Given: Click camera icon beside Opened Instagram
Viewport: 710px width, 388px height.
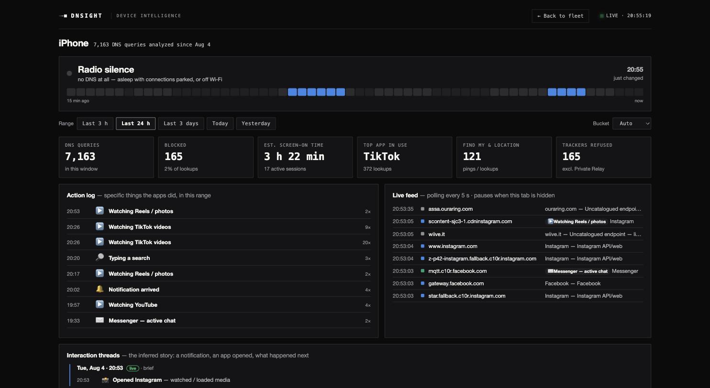Looking at the screenshot, I should click(105, 380).
